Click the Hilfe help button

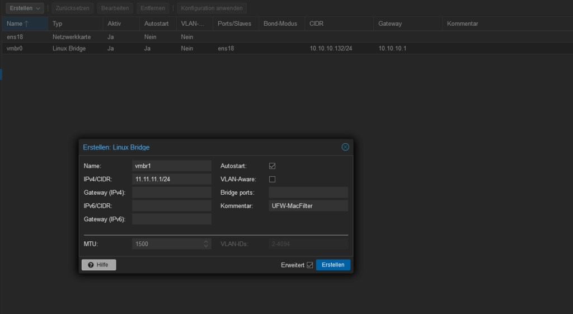[x=98, y=265]
